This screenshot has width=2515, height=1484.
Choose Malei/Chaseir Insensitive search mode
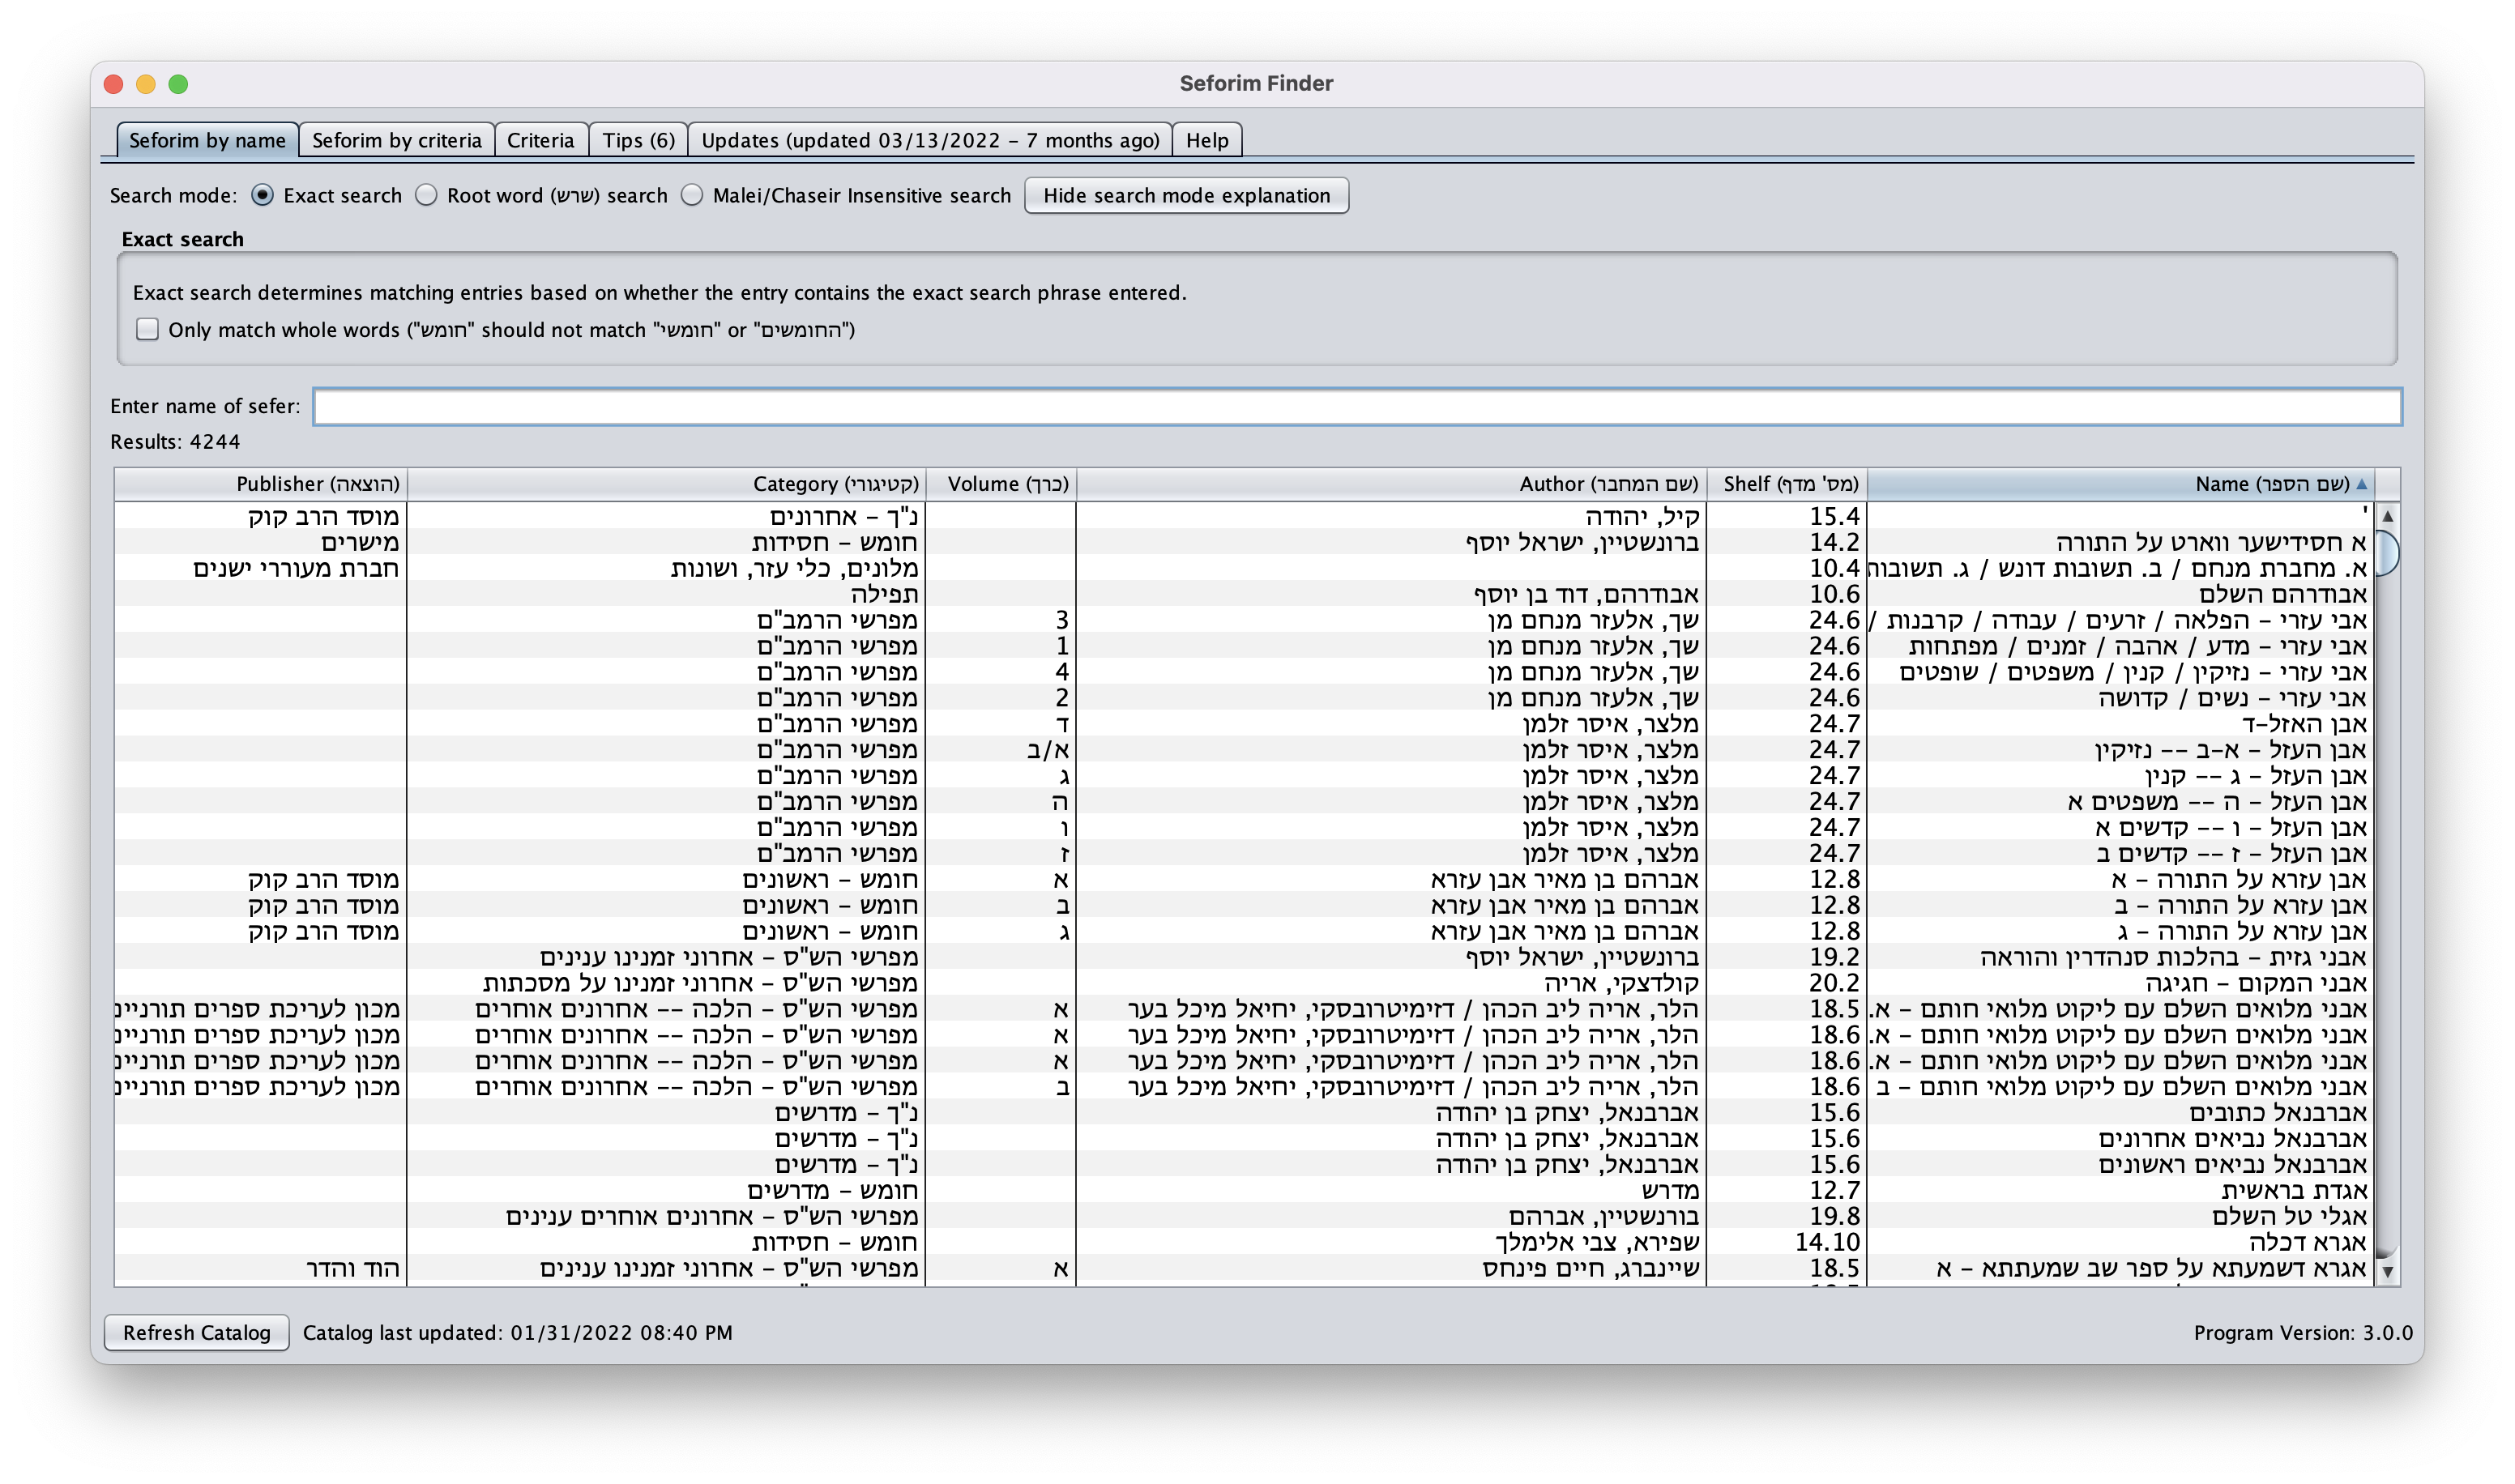point(692,195)
